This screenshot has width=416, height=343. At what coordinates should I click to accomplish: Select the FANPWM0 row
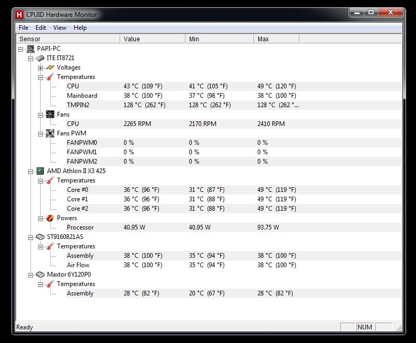234,143
